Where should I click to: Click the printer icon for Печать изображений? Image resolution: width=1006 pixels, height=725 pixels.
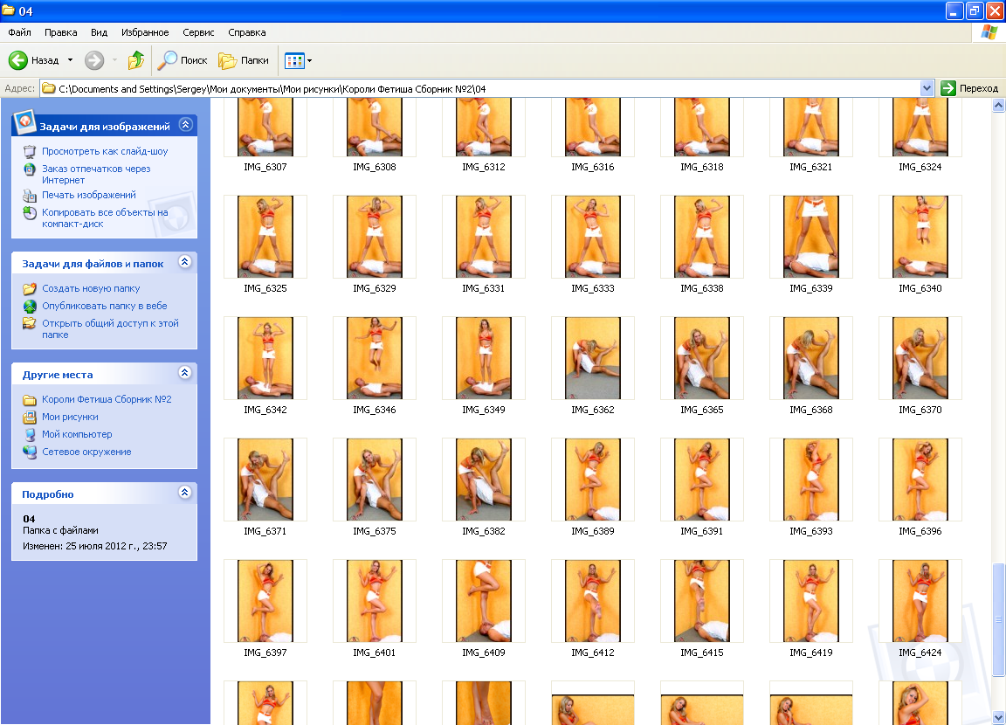pos(30,196)
